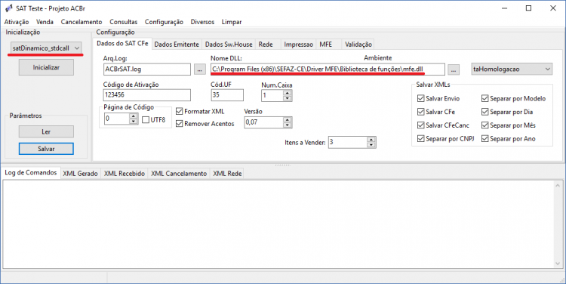Open the Consultas menu
This screenshot has height=284, width=566.
pos(124,22)
